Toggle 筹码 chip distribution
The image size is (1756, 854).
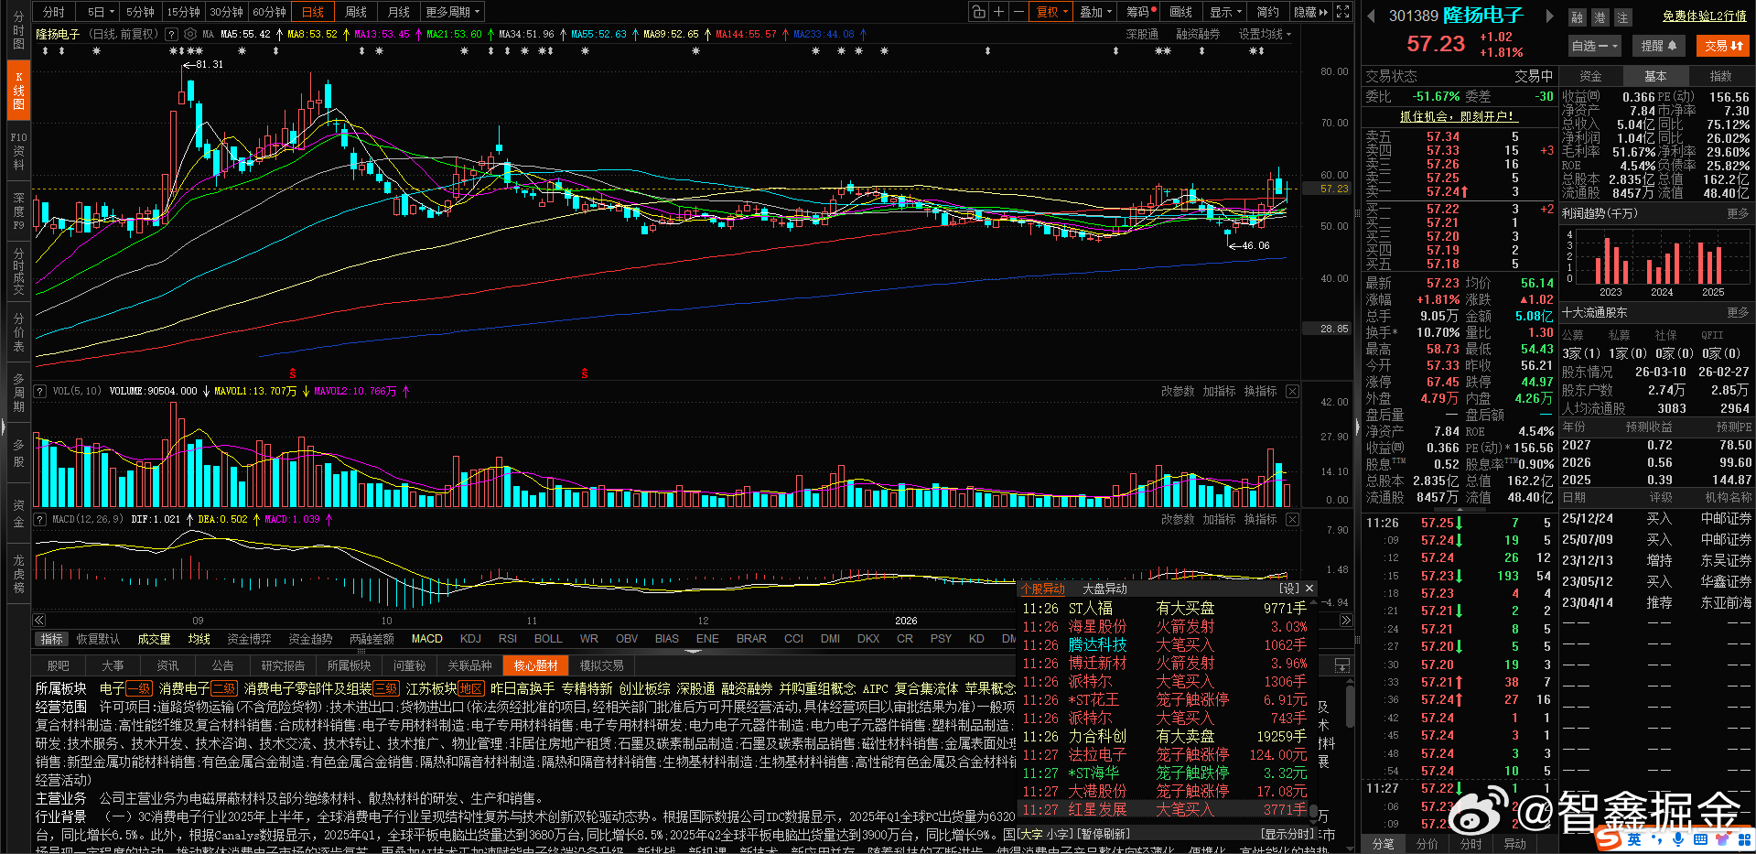click(x=1140, y=12)
